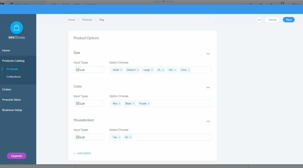
Task: Open the Color option's three-dot menu
Action: click(x=208, y=87)
